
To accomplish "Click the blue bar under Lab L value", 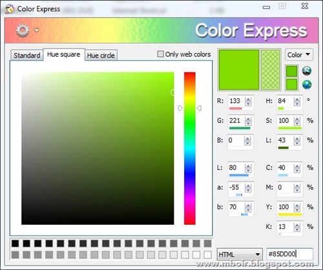I will click(239, 175).
